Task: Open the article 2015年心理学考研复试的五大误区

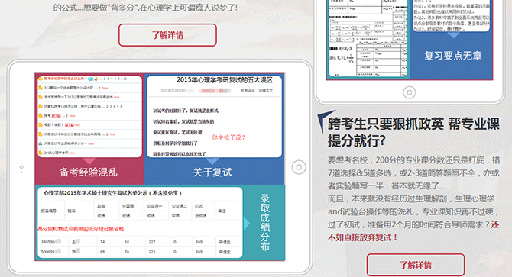Action: [225, 80]
